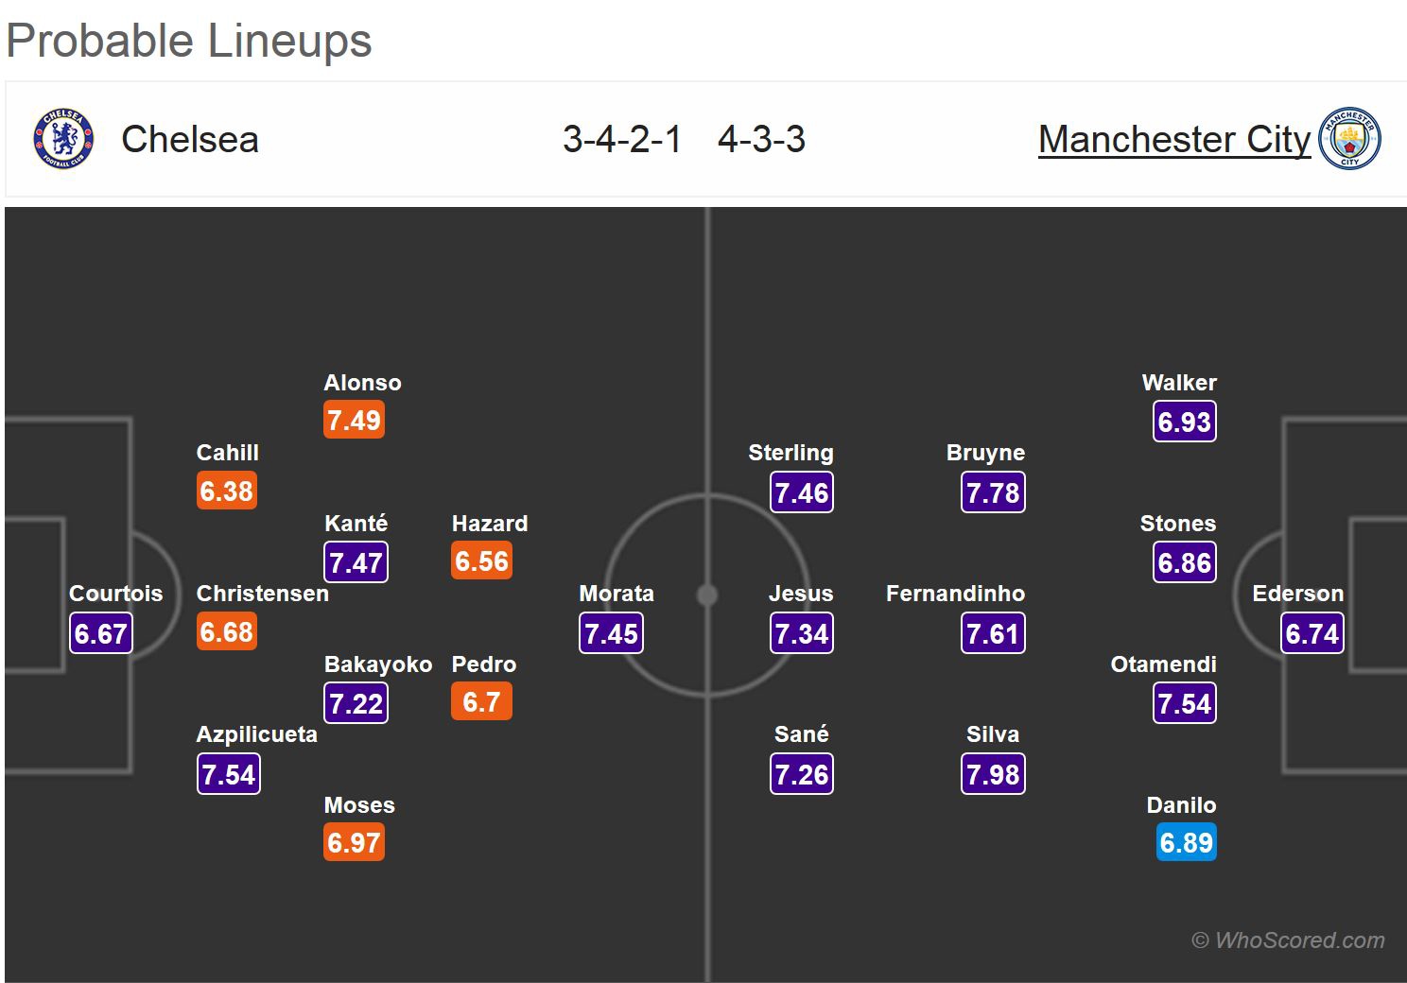Click Bruyne's 7.78 rating badge
This screenshot has height=983, width=1407.
point(993,492)
